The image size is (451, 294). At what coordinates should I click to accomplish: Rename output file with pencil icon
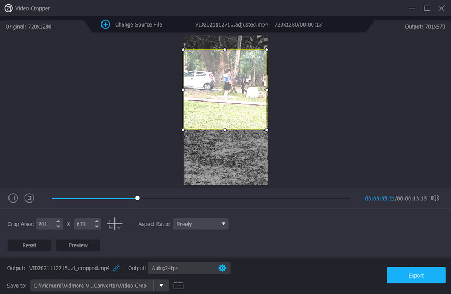click(x=117, y=268)
